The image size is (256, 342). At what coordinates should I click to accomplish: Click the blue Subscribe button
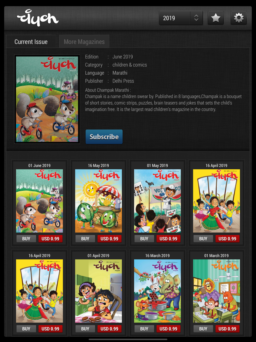pos(104,137)
